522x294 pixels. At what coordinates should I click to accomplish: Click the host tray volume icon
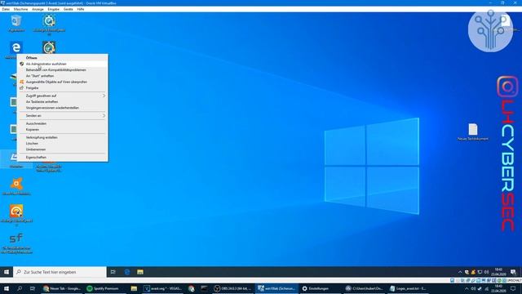point(473,288)
